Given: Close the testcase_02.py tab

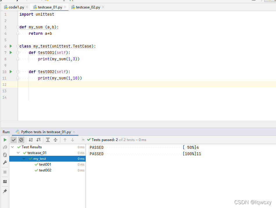Looking at the screenshot, I should [103, 7].
